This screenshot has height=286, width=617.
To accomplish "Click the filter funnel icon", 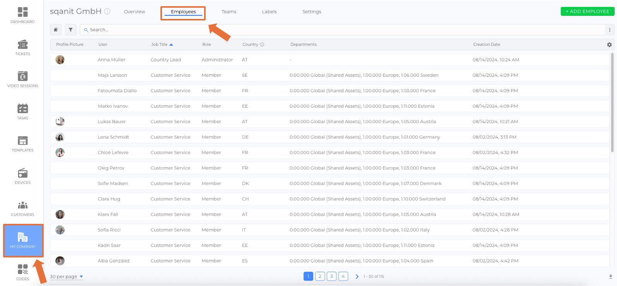I will pos(70,30).
